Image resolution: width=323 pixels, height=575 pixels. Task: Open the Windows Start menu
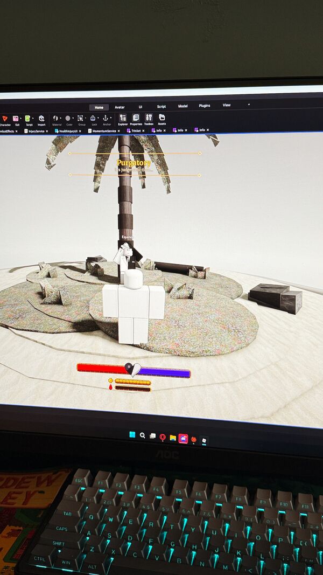132,435
